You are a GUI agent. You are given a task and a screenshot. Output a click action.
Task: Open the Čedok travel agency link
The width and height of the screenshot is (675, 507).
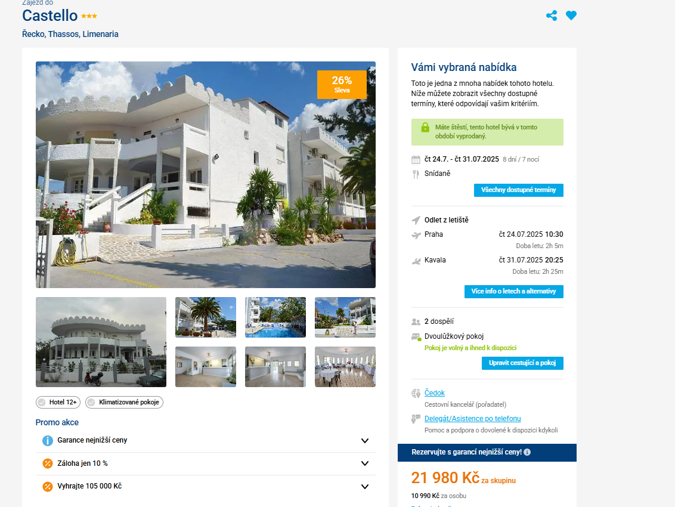[434, 393]
